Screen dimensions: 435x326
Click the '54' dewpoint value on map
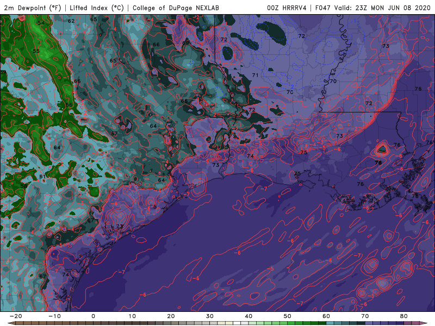pos(41,23)
